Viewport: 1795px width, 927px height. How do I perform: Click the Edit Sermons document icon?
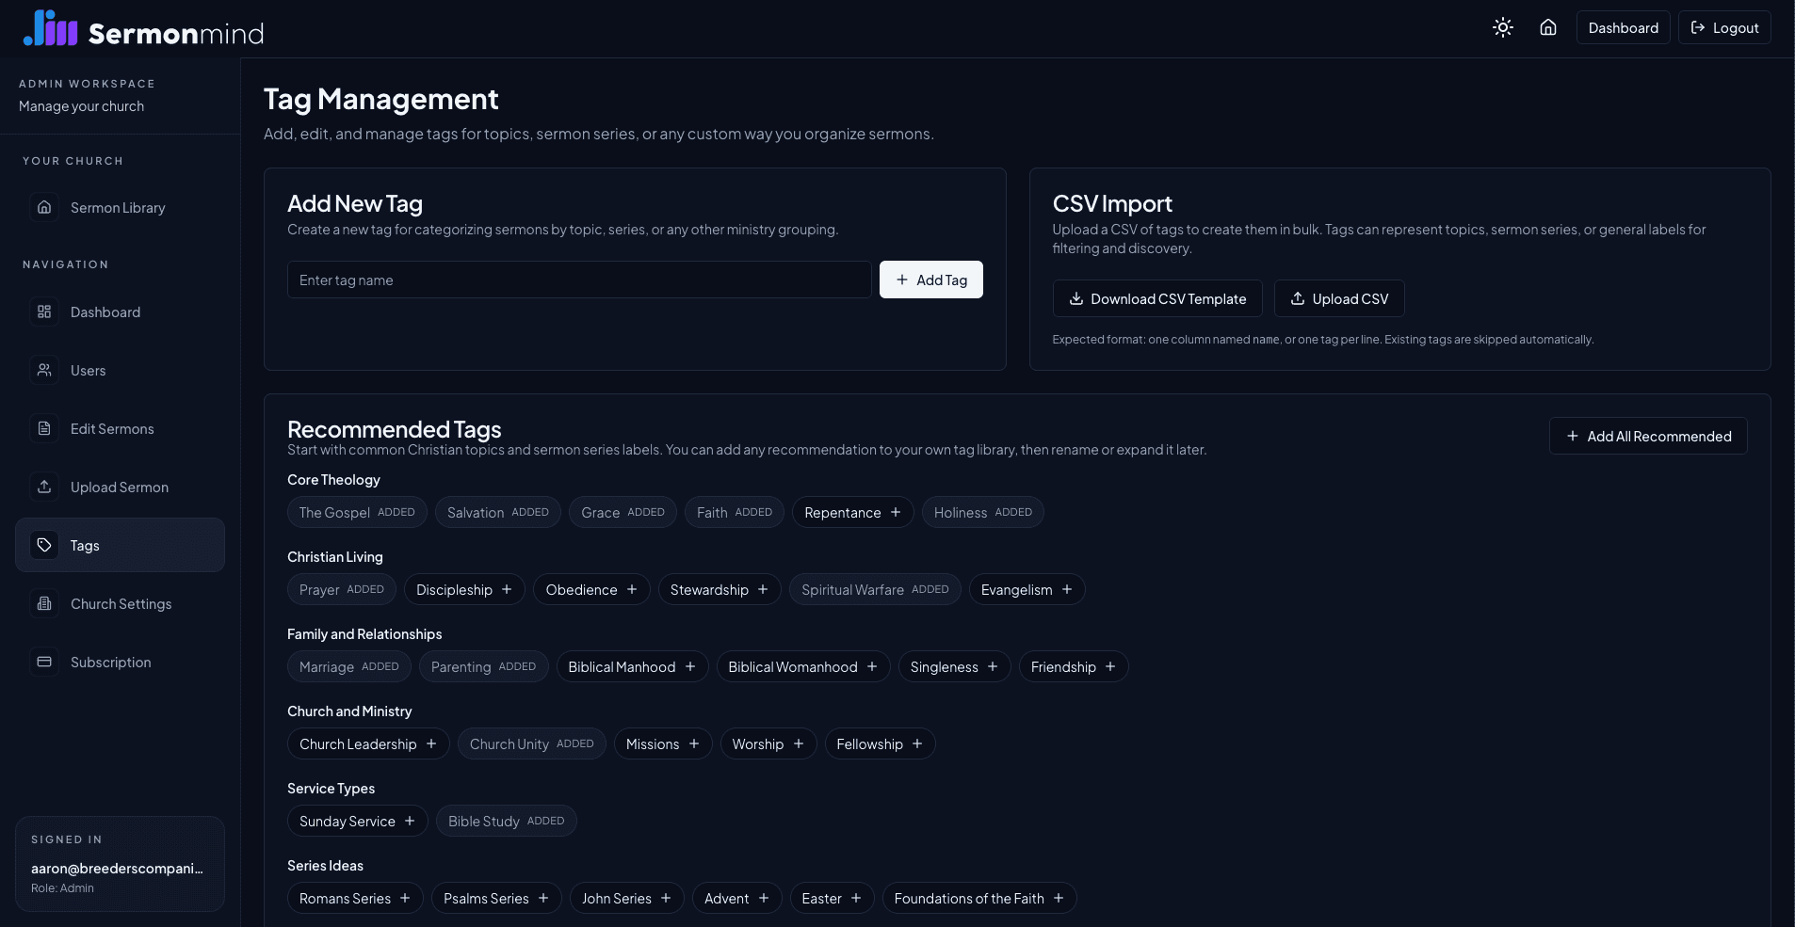[44, 428]
